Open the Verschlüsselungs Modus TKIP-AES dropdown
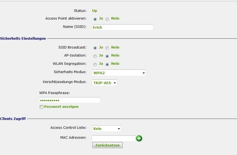Image resolution: width=237 pixels, height=155 pixels. click(104, 83)
